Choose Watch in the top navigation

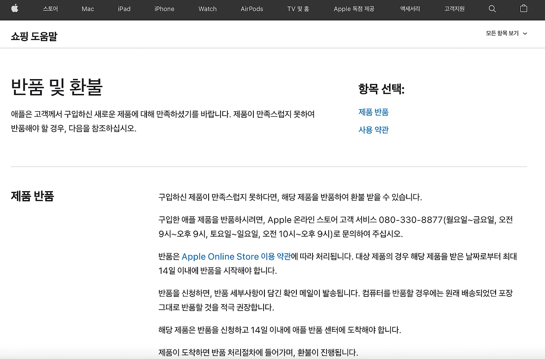click(207, 9)
